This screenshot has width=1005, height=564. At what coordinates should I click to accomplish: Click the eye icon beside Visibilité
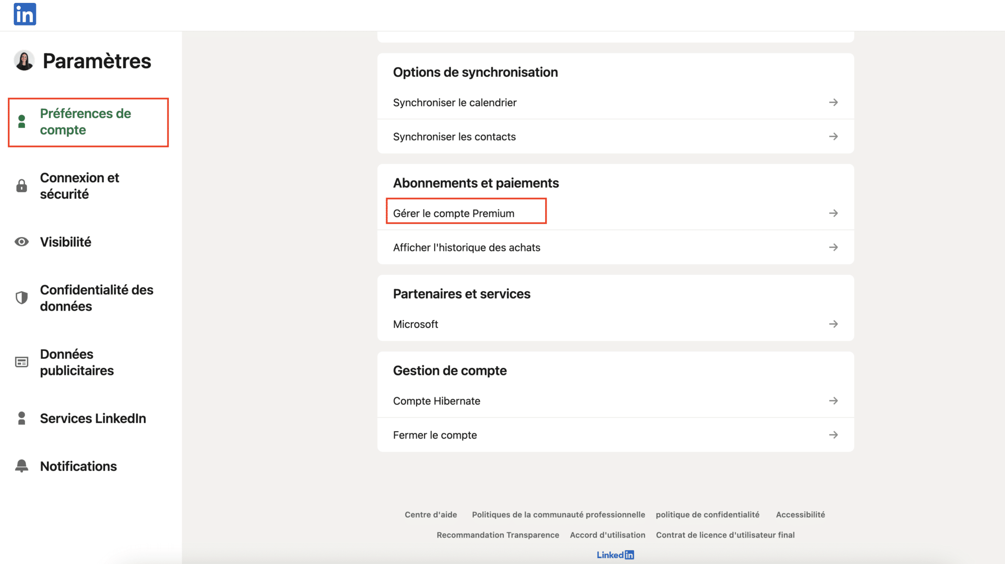[x=22, y=242]
